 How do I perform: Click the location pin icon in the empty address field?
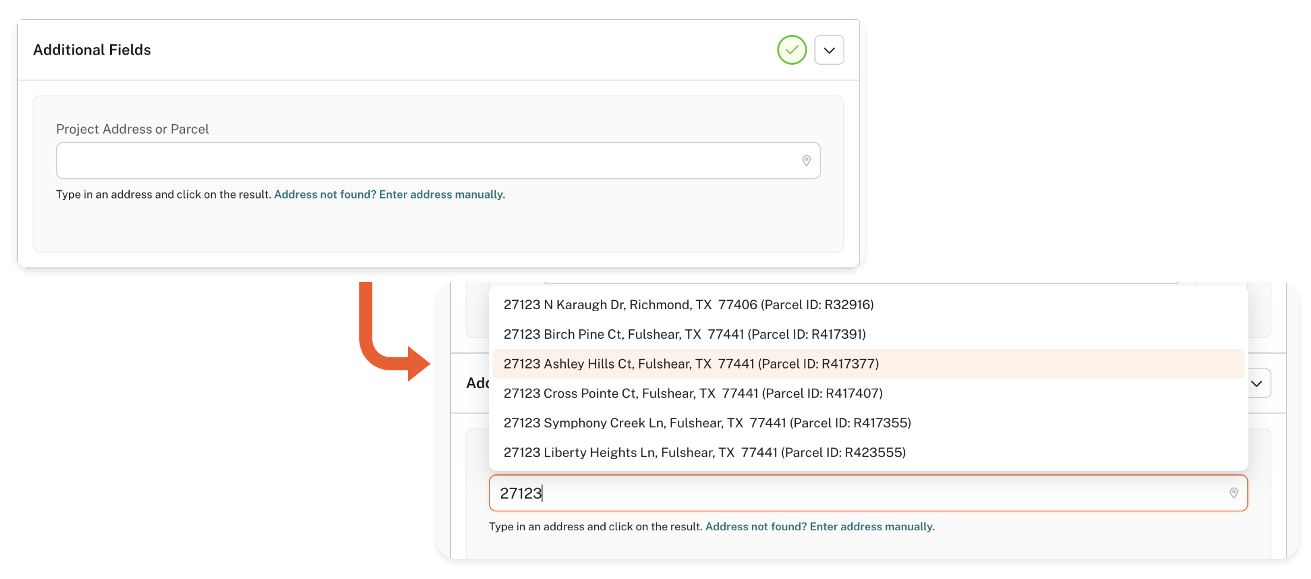pos(806,161)
